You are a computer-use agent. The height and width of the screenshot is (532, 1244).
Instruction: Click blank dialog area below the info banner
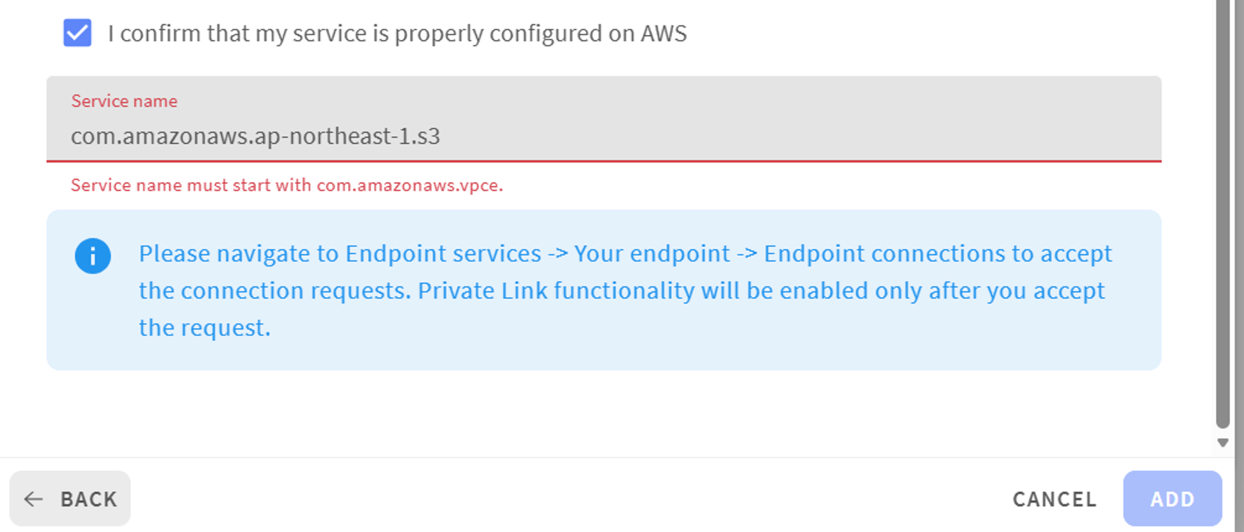603,413
